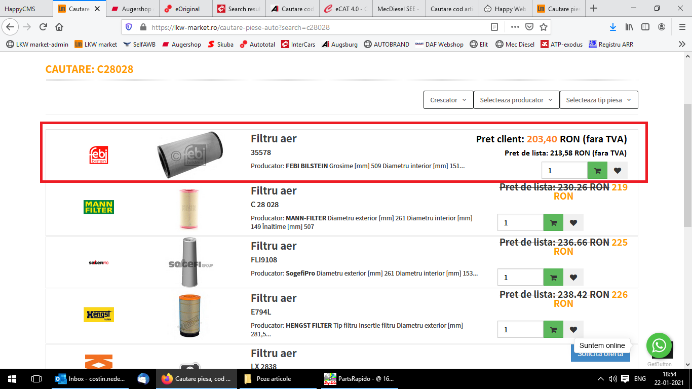
Task: Switch to MecDiesel SEE tab
Action: coord(399,9)
